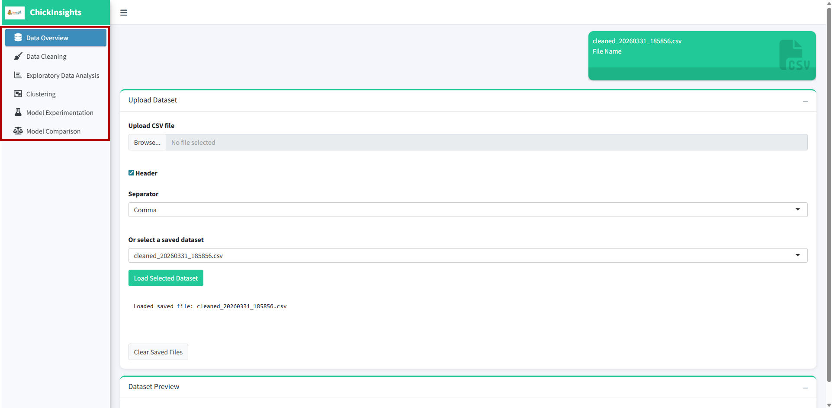The height and width of the screenshot is (408, 832).
Task: Click the 'Upload Dataset' panel title
Action: click(x=153, y=100)
